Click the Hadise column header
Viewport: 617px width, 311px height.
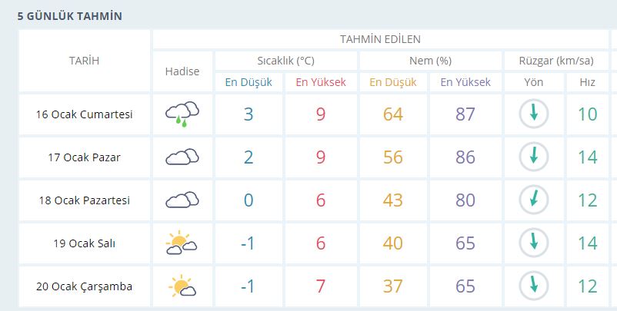[182, 71]
